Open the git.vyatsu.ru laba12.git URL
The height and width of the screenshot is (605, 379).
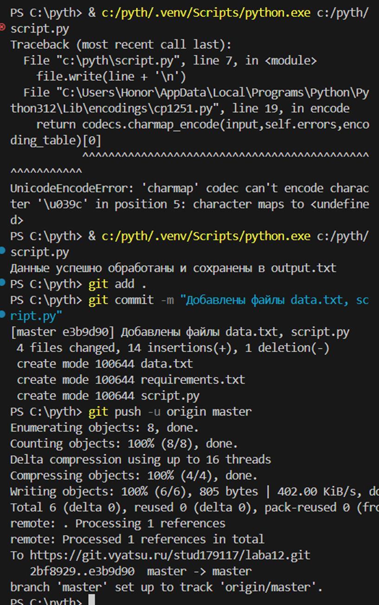tap(170, 555)
